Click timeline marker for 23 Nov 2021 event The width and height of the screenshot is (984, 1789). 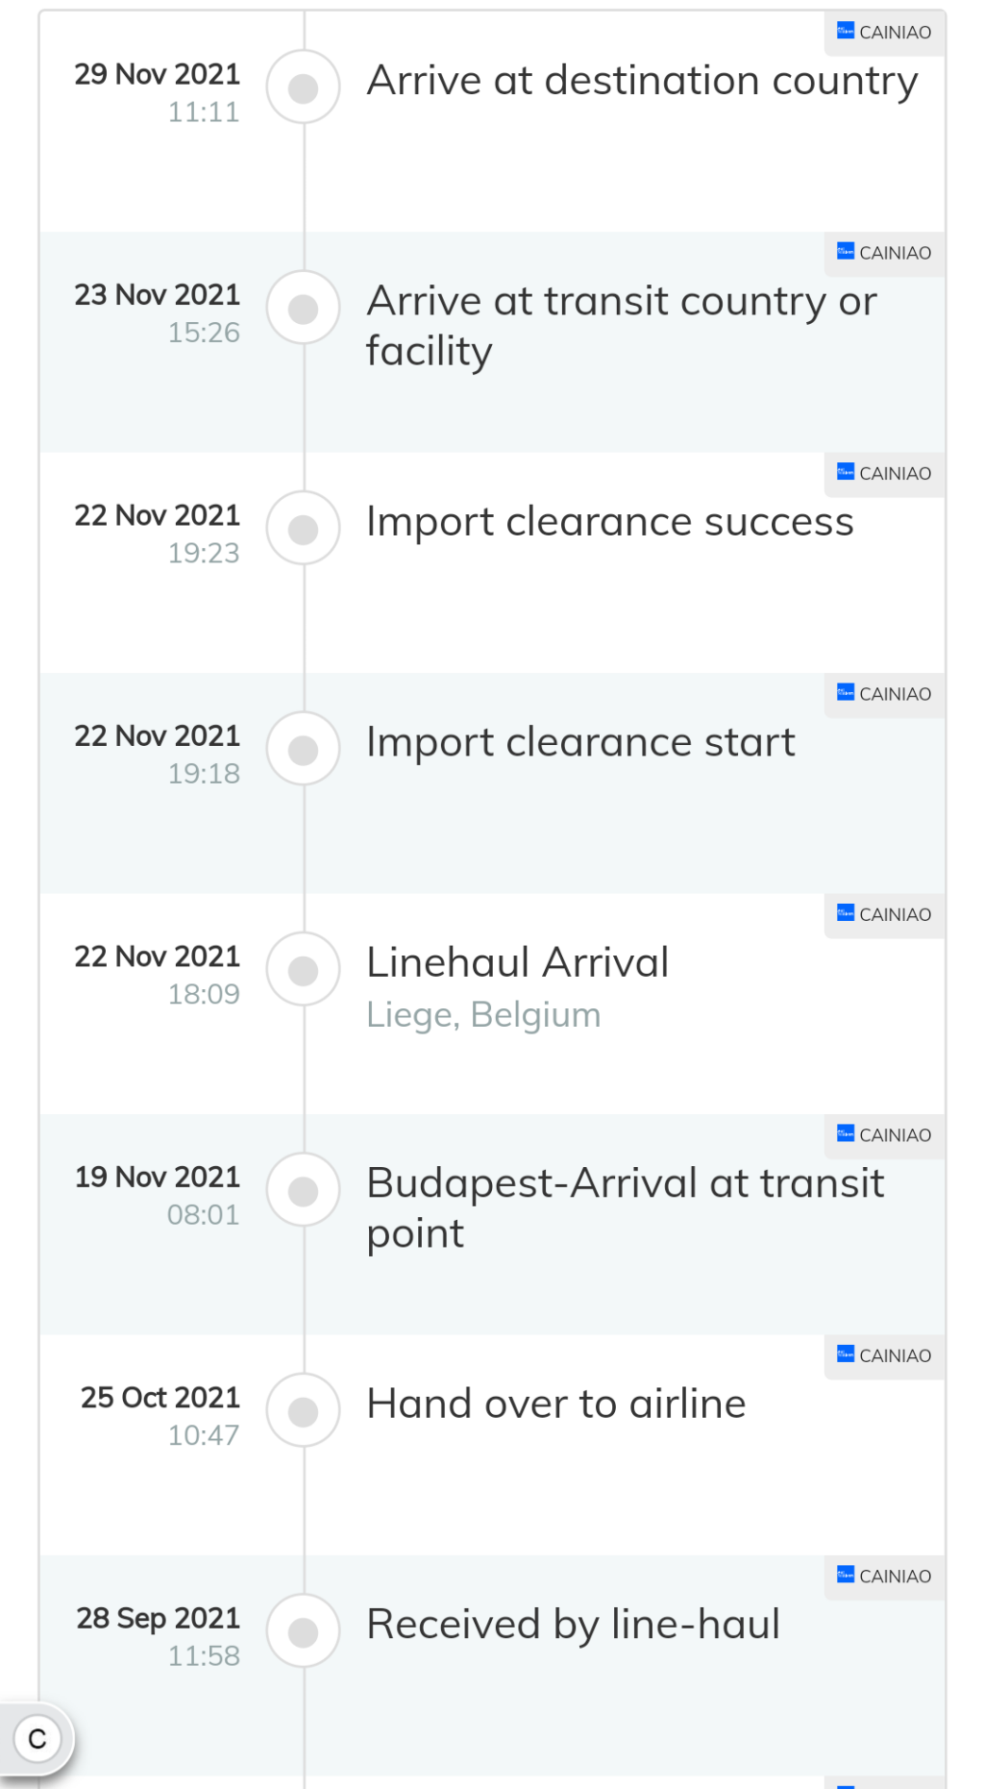tap(304, 309)
